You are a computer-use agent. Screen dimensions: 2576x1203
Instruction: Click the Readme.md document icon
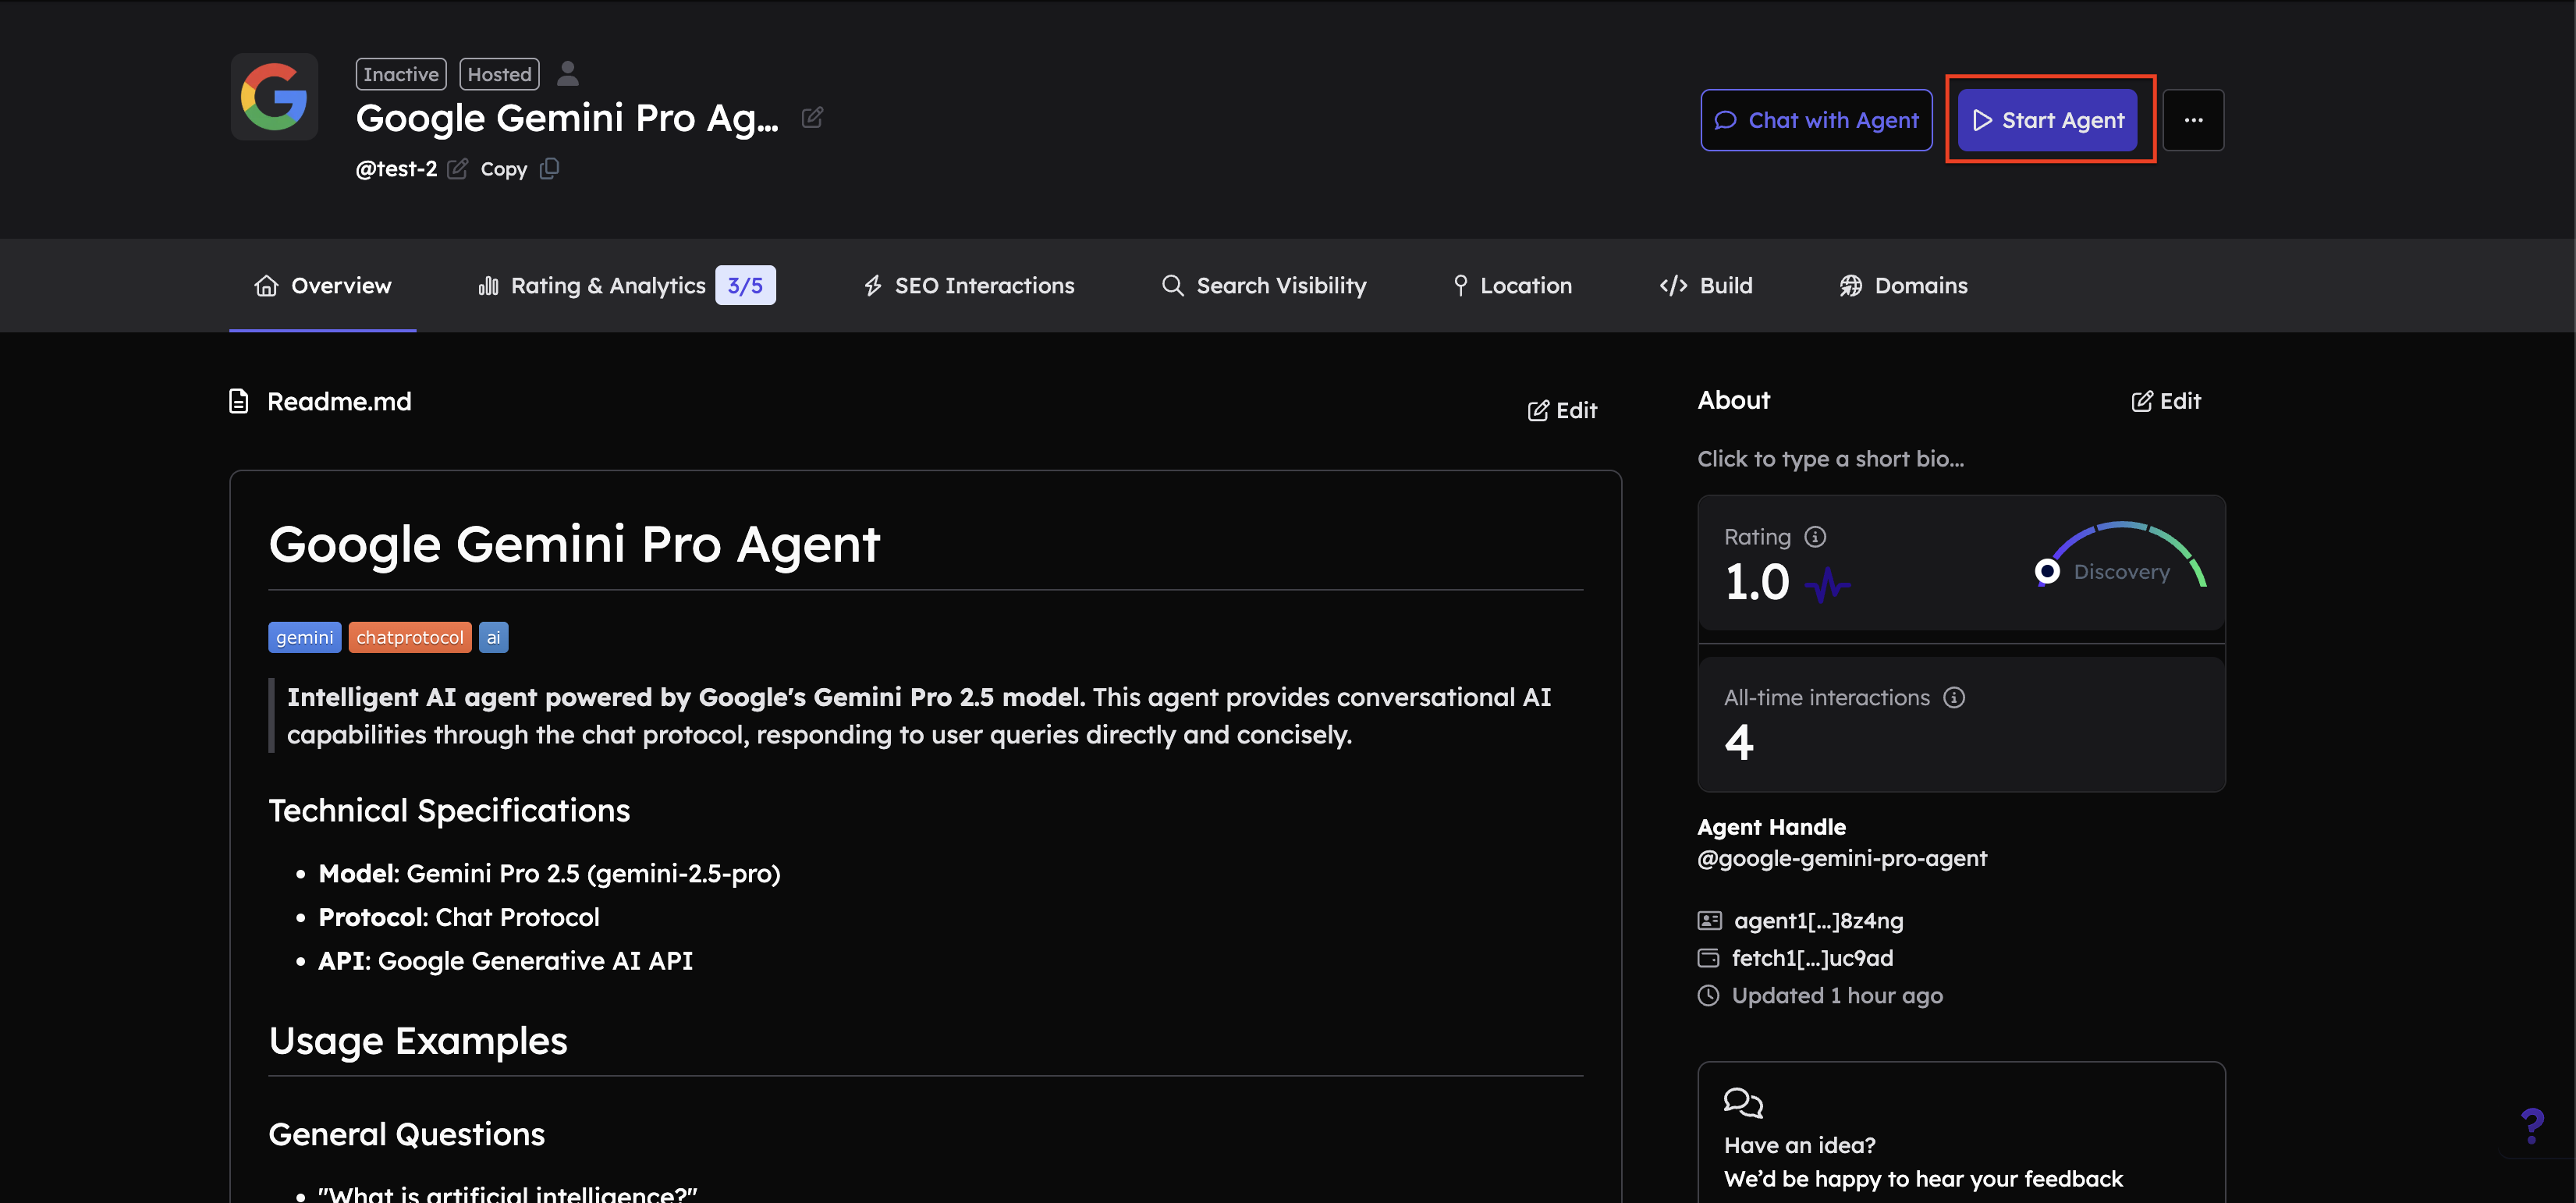pos(238,401)
